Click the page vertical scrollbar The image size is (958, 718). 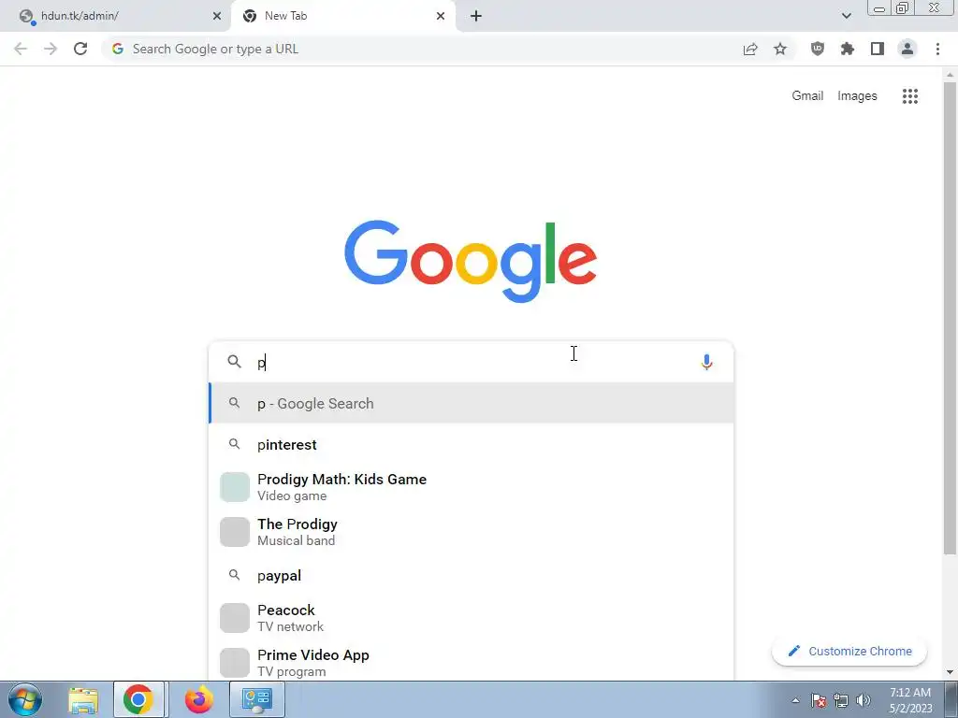(950, 318)
